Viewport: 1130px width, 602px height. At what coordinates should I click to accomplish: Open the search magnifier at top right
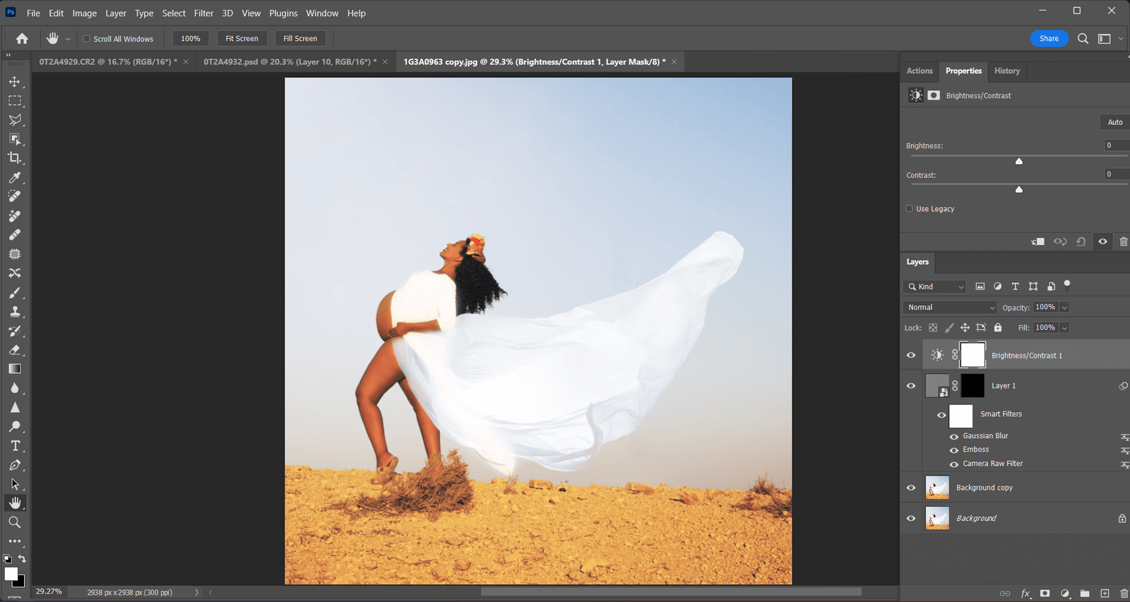pyautogui.click(x=1083, y=39)
